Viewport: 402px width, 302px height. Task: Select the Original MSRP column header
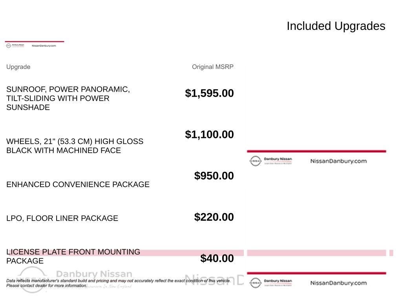point(212,67)
